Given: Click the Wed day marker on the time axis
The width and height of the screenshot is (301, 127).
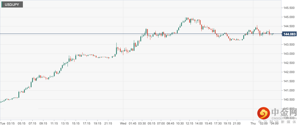Looking at the screenshot, I should pos(123,123).
